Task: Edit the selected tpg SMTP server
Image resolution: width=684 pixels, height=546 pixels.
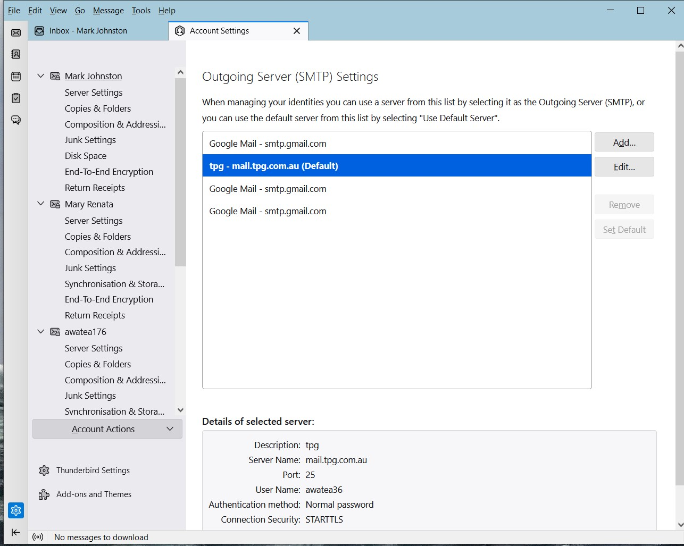Action: [624, 166]
